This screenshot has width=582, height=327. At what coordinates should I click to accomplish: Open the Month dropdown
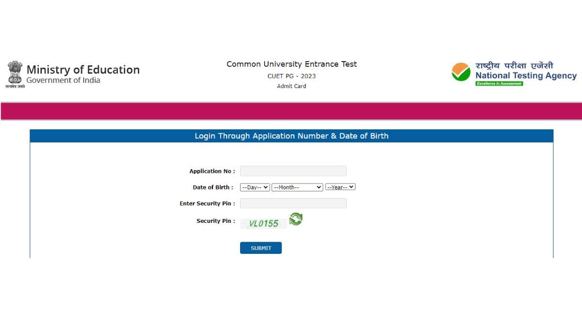[297, 187]
